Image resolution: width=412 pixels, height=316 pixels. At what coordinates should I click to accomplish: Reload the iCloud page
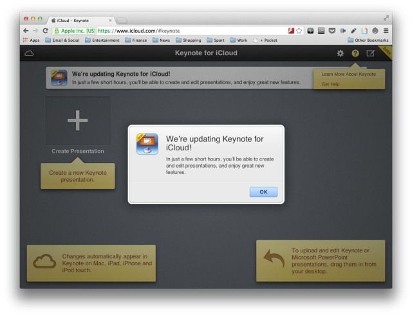pos(46,31)
